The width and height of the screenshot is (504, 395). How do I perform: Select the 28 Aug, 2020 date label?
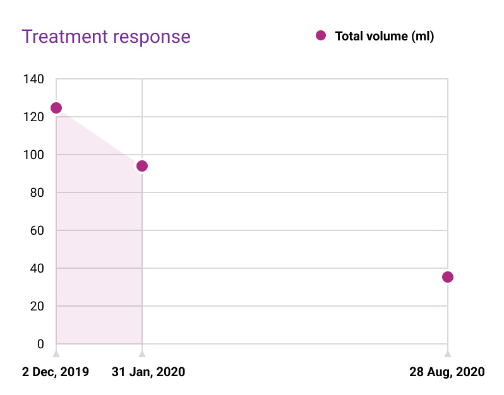click(x=447, y=372)
